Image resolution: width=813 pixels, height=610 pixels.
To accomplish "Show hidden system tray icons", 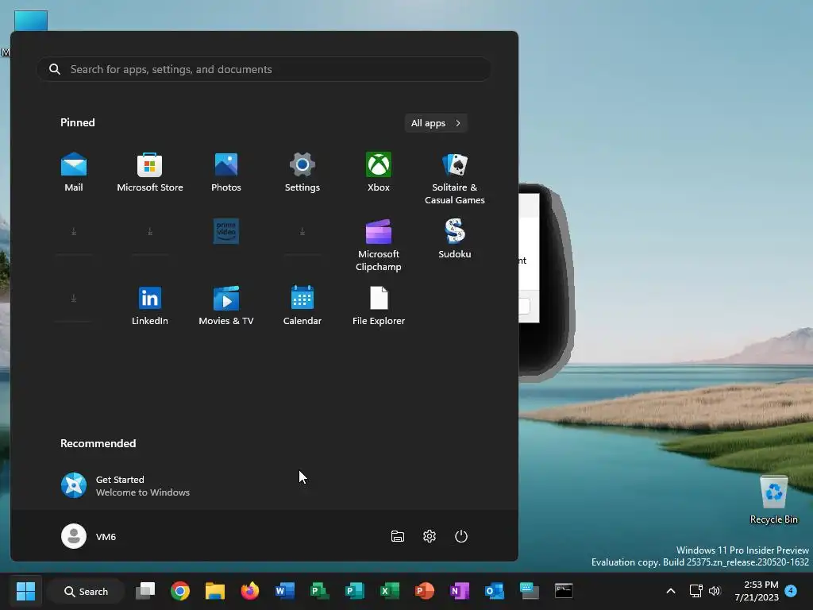I will (x=670, y=591).
